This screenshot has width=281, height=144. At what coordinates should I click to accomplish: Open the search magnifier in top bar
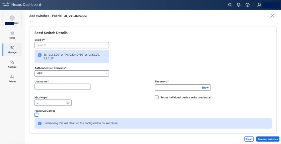[230, 5]
